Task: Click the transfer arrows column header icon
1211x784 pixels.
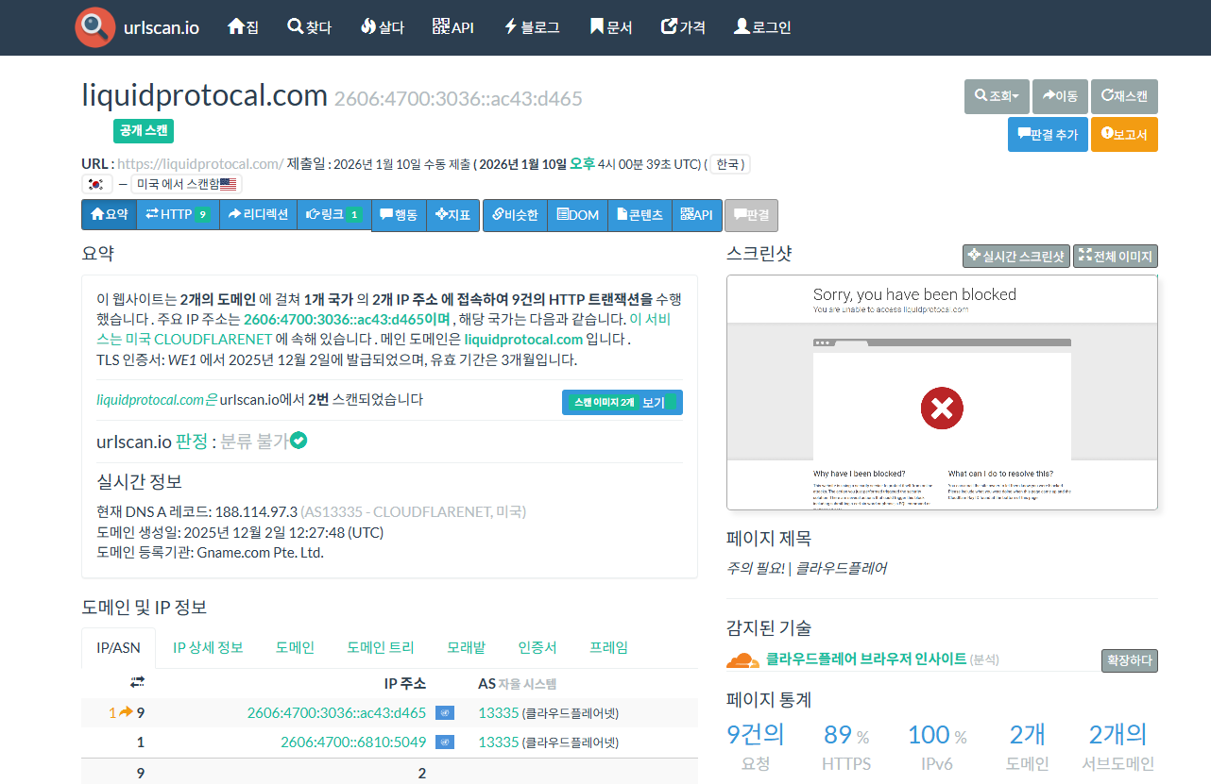Action: click(137, 682)
